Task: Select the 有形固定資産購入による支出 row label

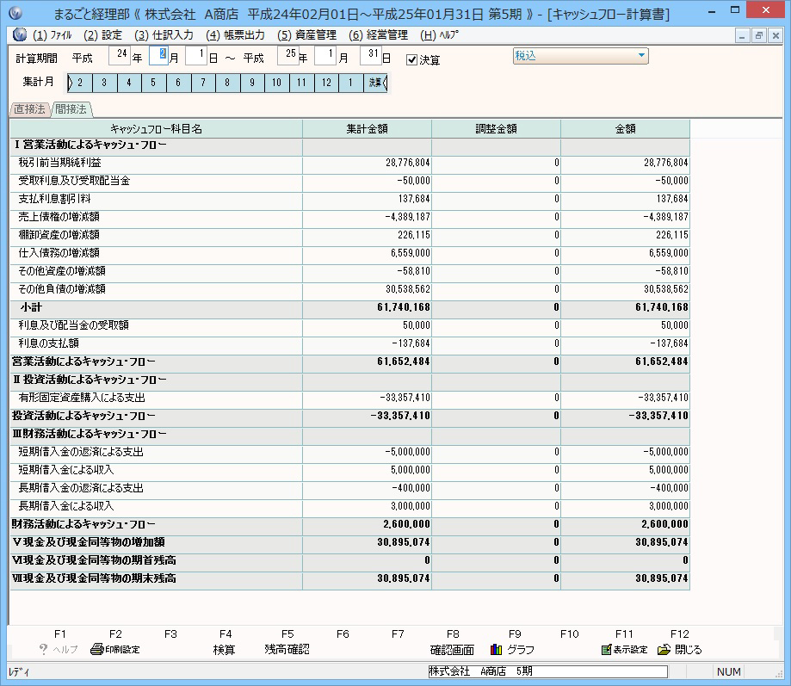Action: point(82,398)
